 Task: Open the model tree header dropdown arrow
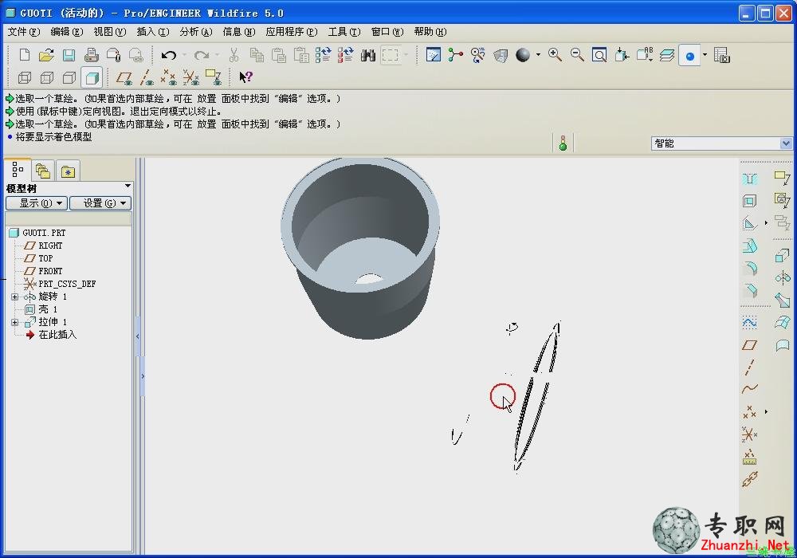(x=128, y=187)
